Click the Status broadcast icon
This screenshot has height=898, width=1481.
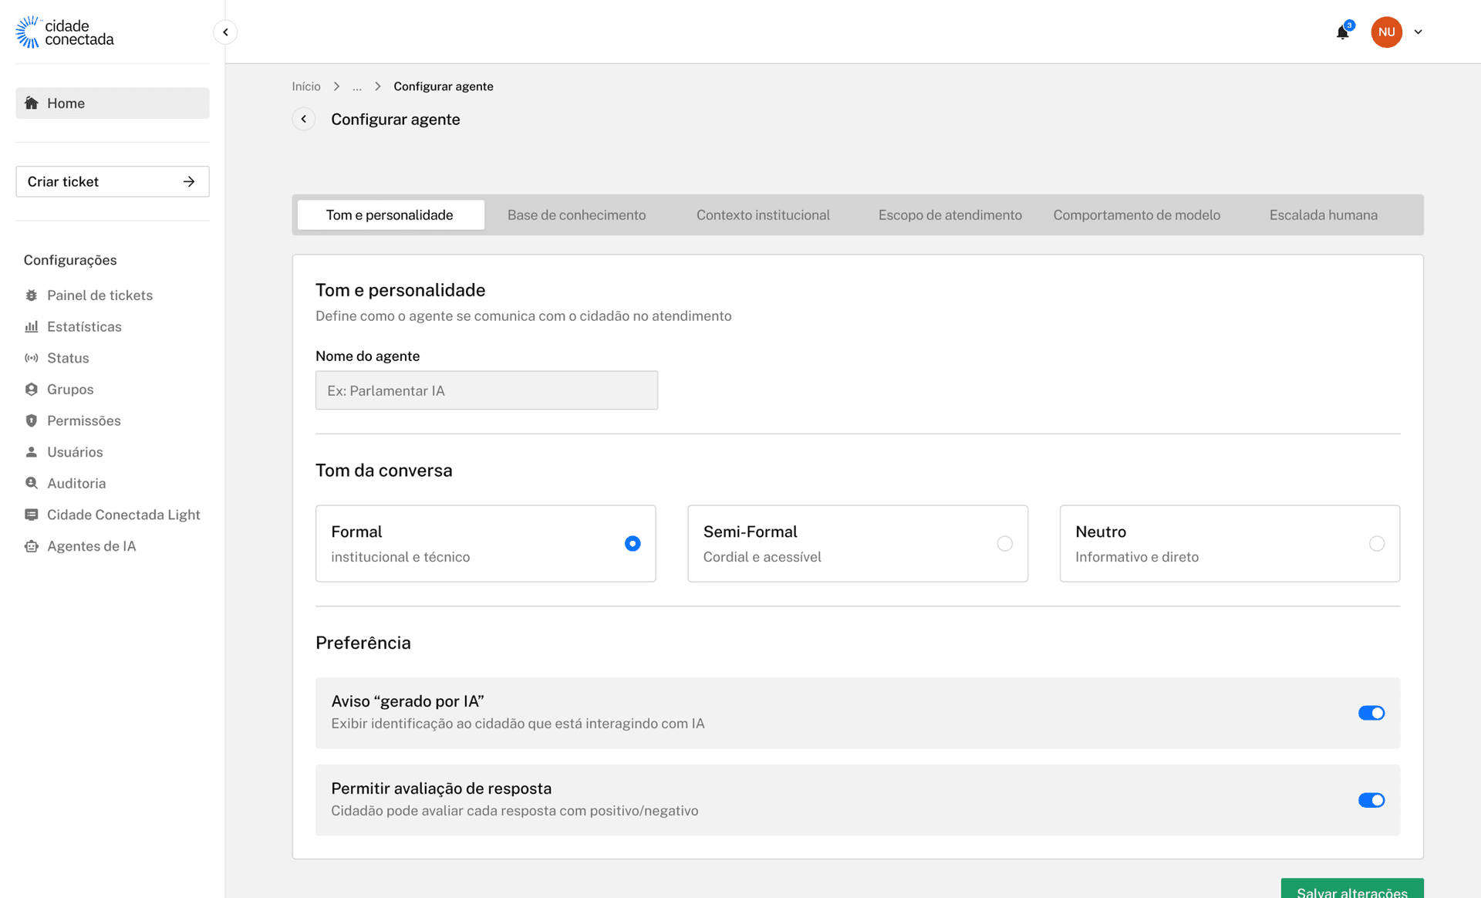32,358
